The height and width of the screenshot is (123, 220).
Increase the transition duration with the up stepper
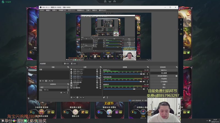pyautogui.click(x=68, y=89)
